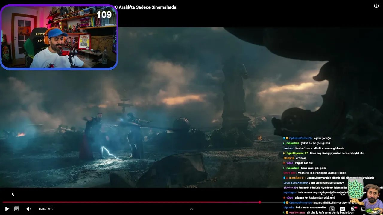Click Mstfknll 'erzincan' chat message
The width and height of the screenshot is (383, 215).
(295, 158)
